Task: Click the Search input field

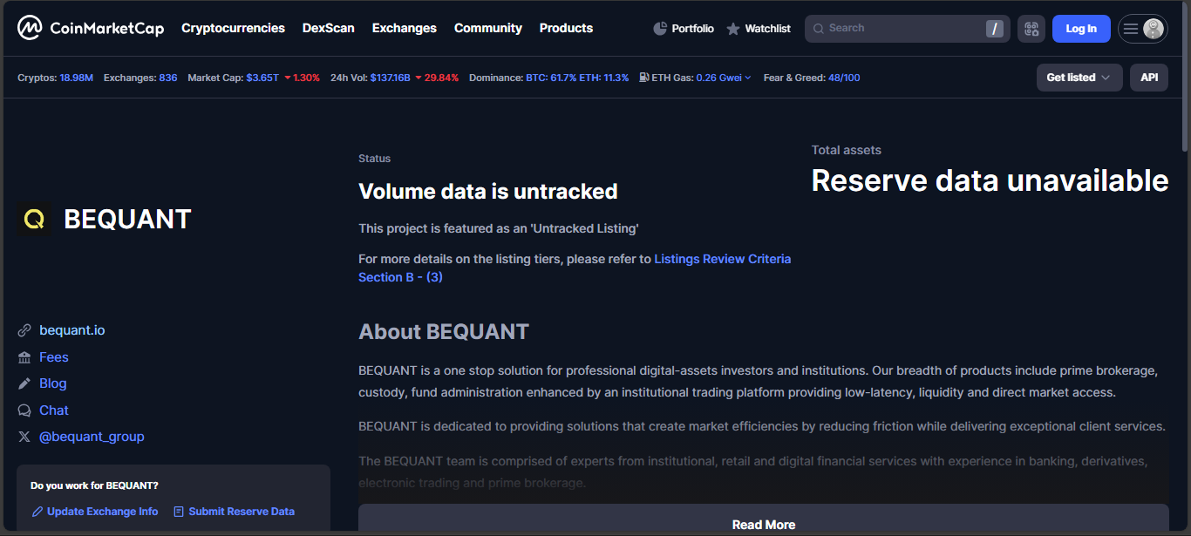Action: (907, 29)
